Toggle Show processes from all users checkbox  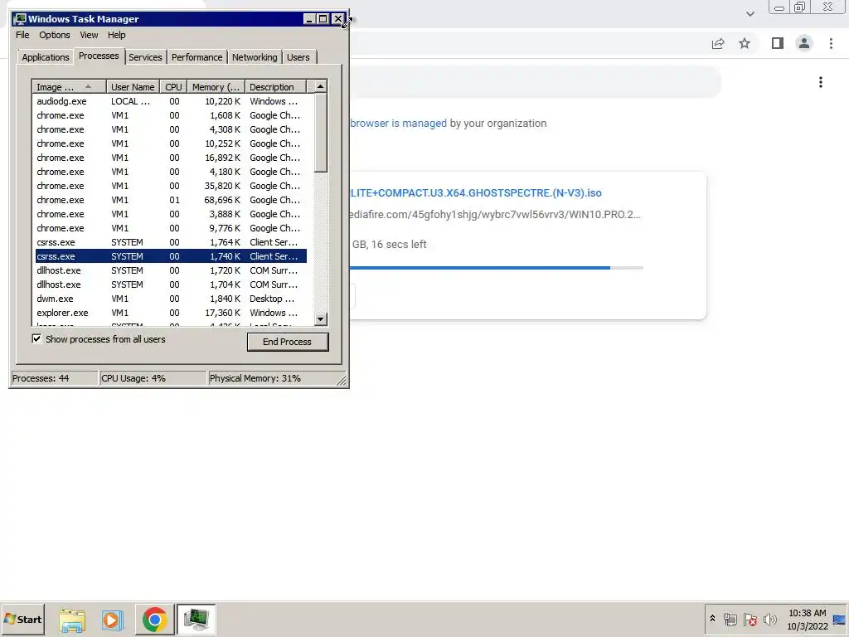tap(36, 339)
